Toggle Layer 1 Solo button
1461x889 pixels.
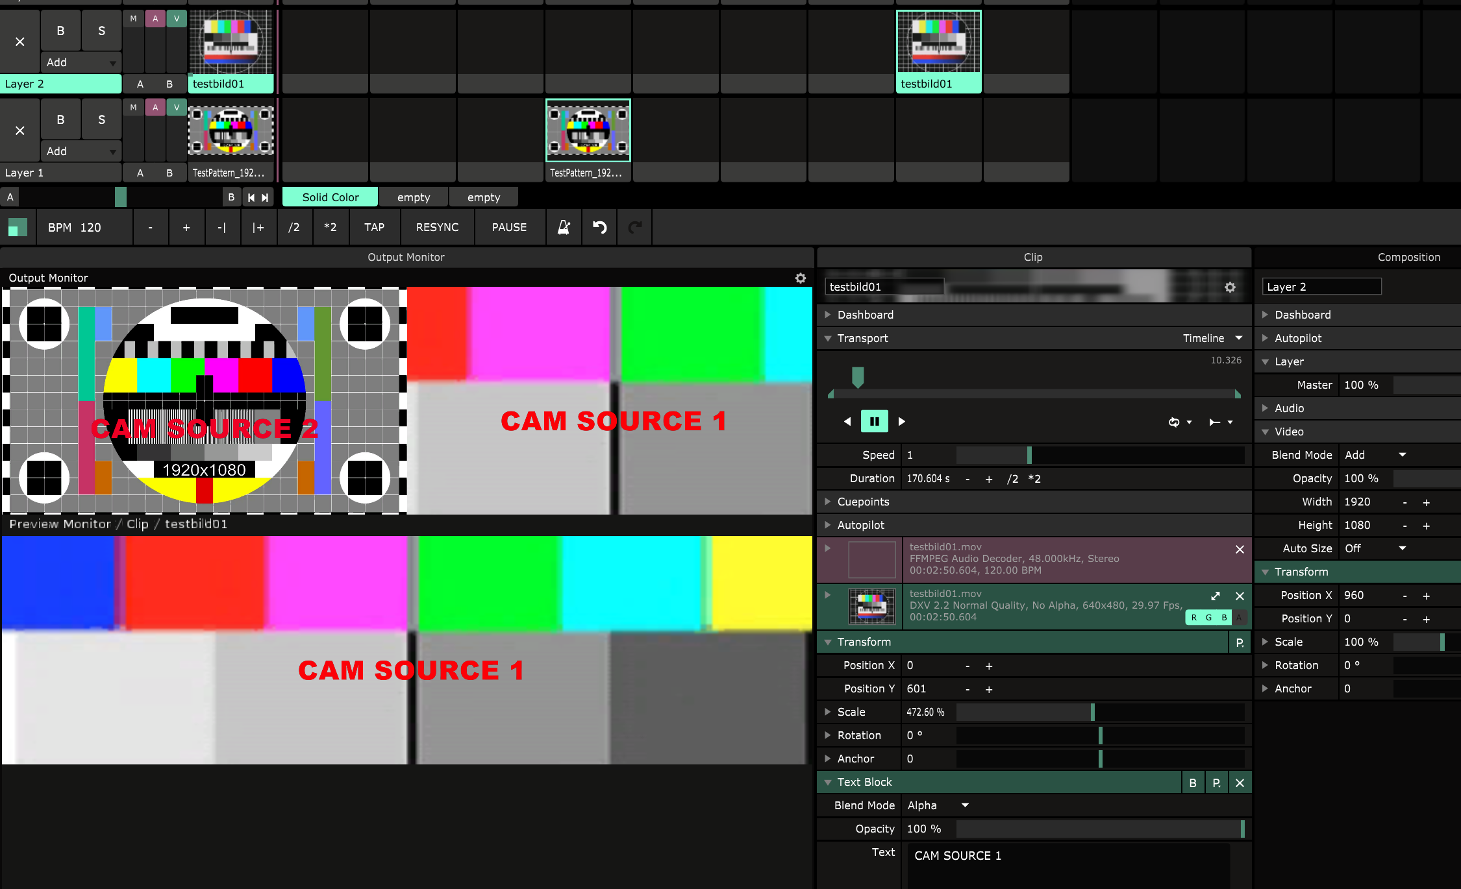tap(101, 119)
